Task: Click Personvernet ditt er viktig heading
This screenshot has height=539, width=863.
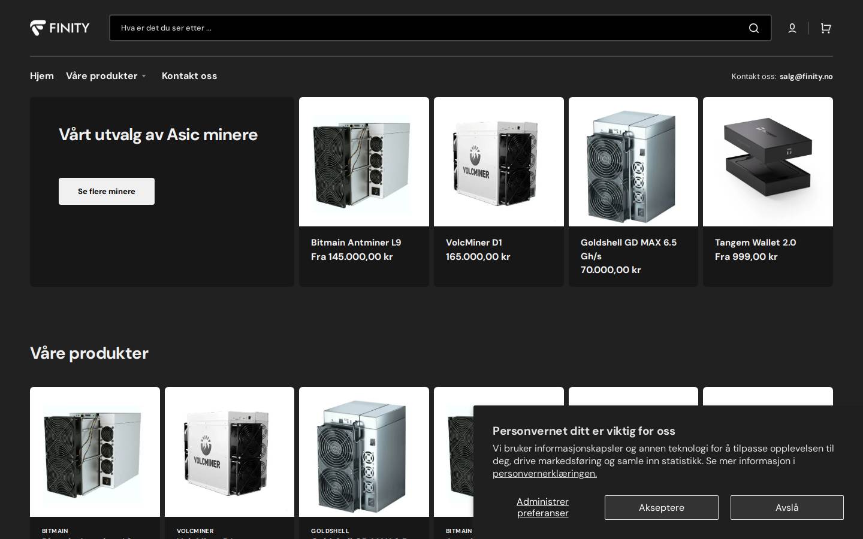Action: click(584, 431)
